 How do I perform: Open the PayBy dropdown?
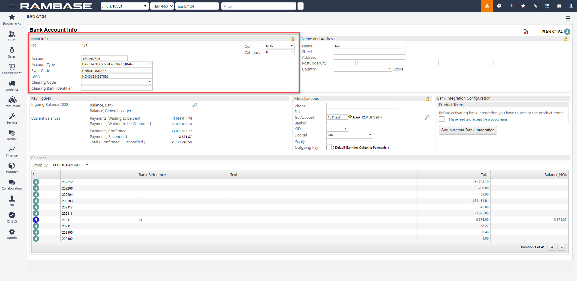click(350, 141)
